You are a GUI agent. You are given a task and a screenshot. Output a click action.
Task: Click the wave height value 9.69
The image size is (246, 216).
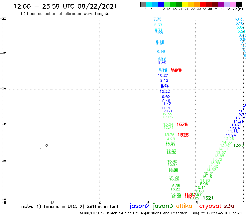pyautogui.click(x=166, y=97)
